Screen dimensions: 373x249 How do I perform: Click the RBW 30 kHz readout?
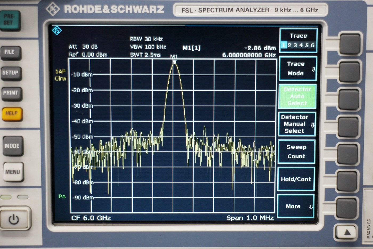(x=146, y=39)
